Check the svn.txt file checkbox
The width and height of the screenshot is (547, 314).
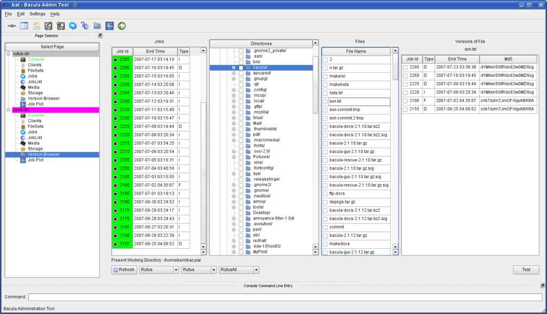click(x=325, y=102)
